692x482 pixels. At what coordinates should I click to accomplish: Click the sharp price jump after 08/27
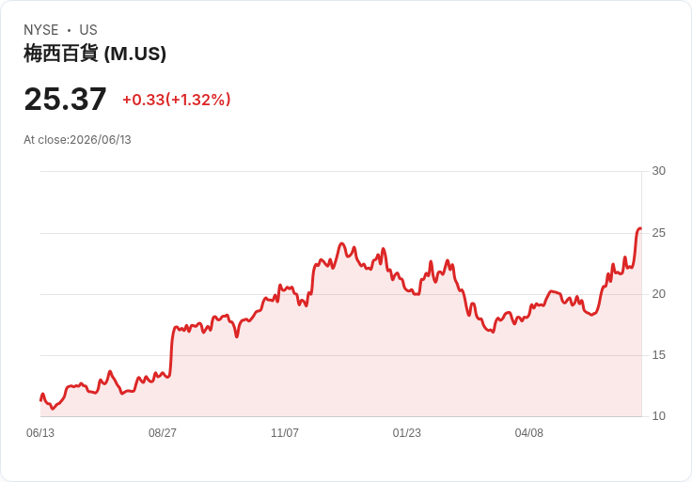pos(171,350)
